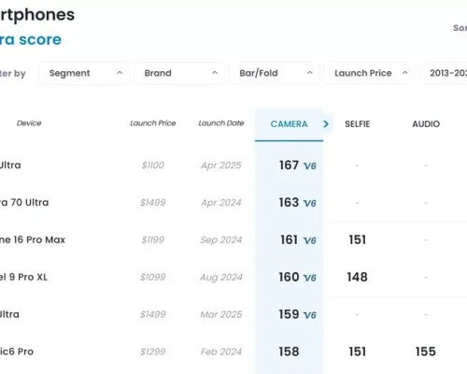This screenshot has width=467, height=374.
Task: Click the arrow next to CAMERA column
Action: (326, 124)
